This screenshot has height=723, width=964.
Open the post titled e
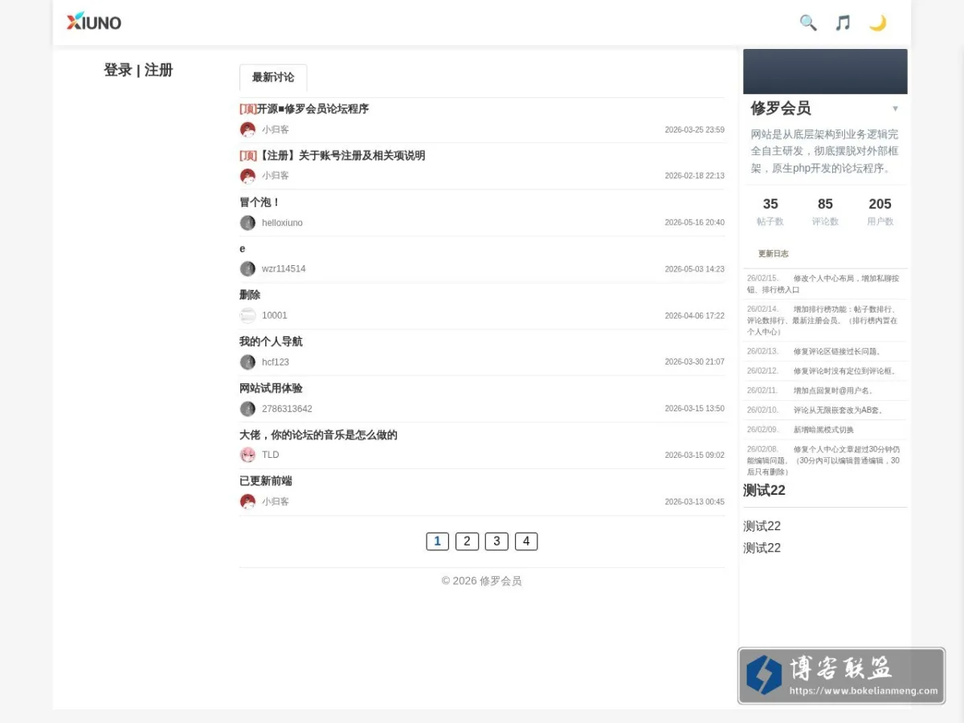coord(243,249)
